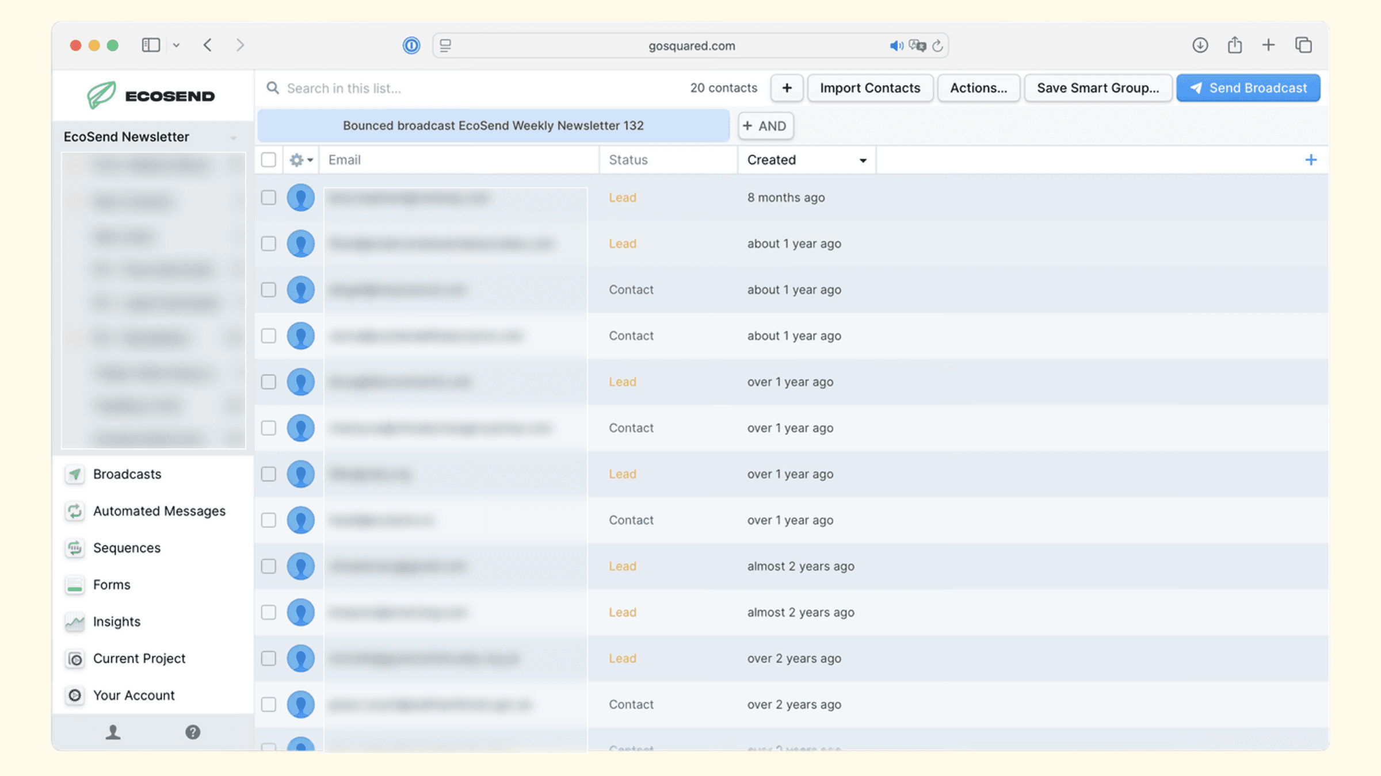
Task: Check the first Lead created over 1 year ago
Action: point(269,382)
